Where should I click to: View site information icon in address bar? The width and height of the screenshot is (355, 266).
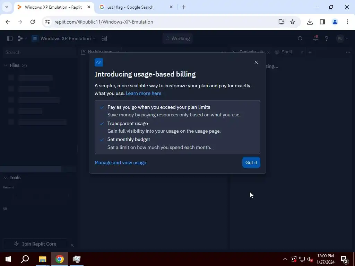coord(47,22)
